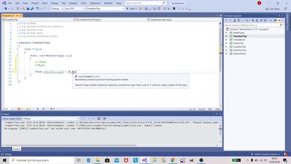Switch to the Error List tab

tap(6, 149)
